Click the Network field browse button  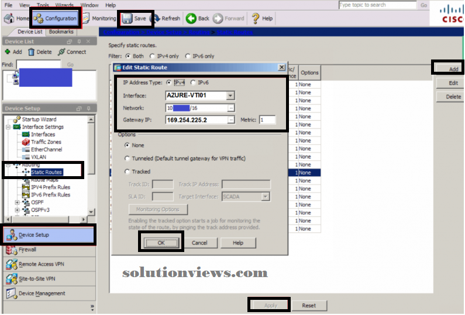(231, 108)
